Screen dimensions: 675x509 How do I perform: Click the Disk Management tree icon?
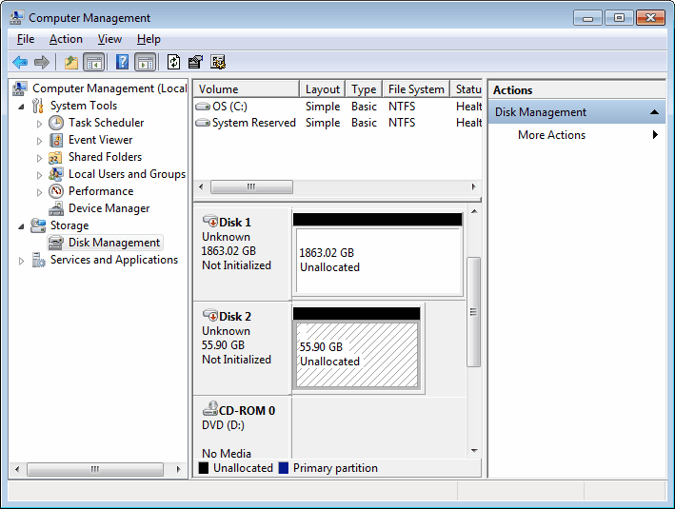56,243
